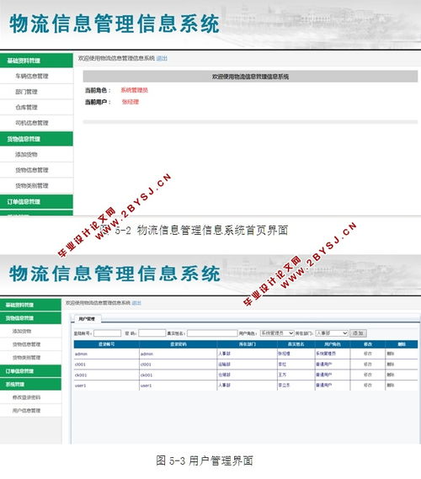Switch to the 用户管理 tab
This screenshot has height=479, width=421.
coord(87,319)
